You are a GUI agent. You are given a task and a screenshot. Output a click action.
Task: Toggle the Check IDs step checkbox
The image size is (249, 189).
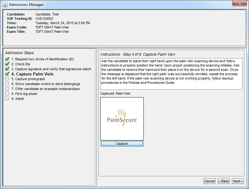7,64
